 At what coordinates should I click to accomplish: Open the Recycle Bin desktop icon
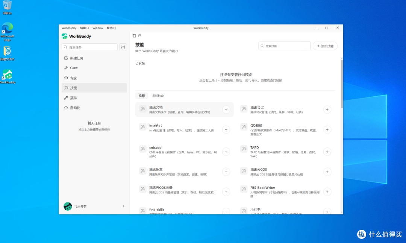(x=7, y=7)
